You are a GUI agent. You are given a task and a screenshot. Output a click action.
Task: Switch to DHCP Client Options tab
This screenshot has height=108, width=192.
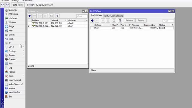(x=113, y=16)
